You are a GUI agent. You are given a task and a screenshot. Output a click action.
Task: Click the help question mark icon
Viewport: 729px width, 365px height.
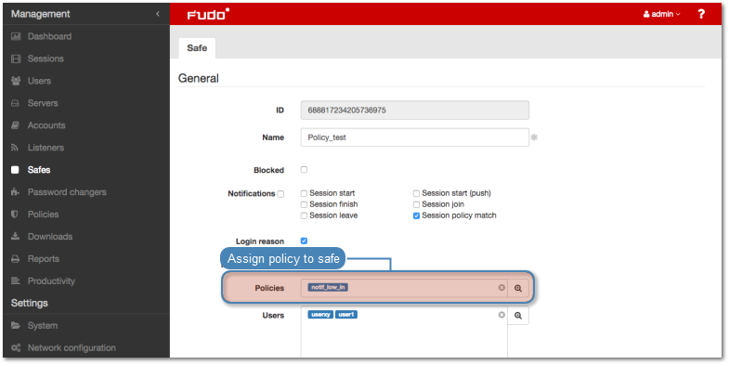click(x=701, y=14)
